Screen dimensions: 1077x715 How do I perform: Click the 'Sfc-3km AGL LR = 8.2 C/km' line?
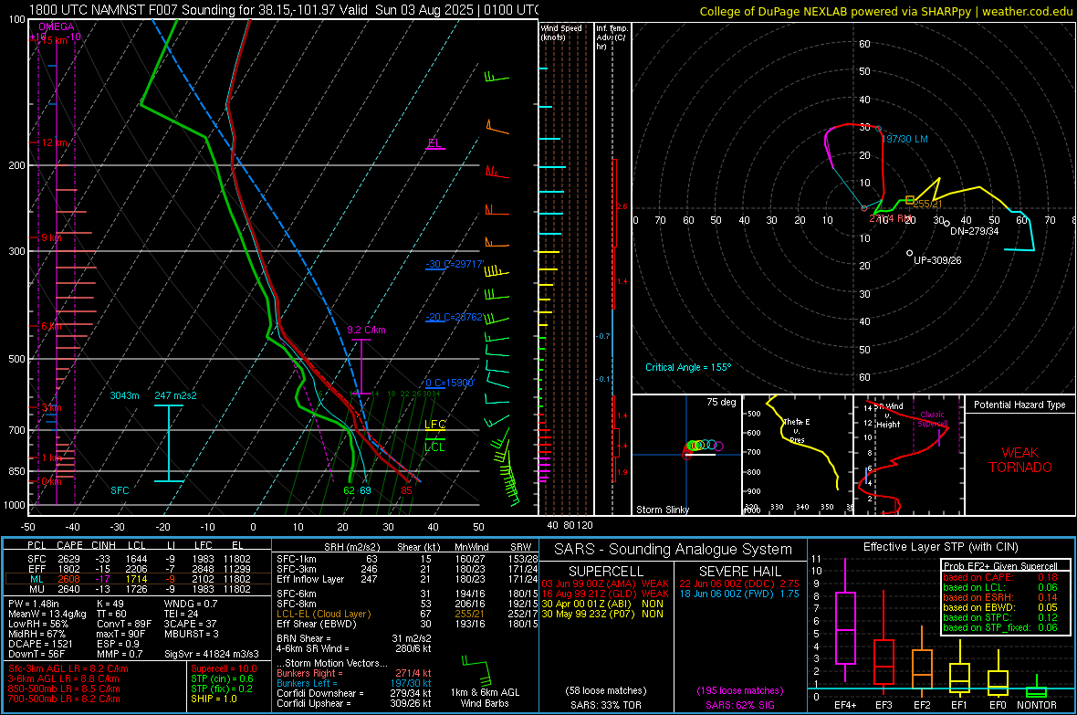click(68, 668)
